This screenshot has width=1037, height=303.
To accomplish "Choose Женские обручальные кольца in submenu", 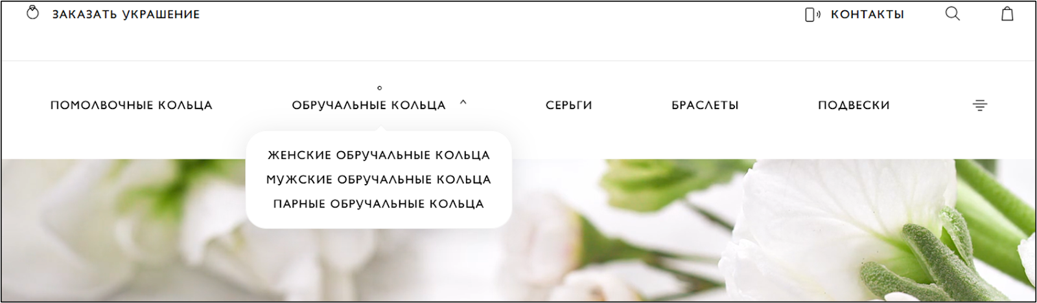I will coord(379,155).
